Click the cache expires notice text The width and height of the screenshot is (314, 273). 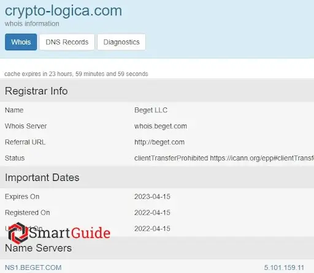click(x=76, y=74)
